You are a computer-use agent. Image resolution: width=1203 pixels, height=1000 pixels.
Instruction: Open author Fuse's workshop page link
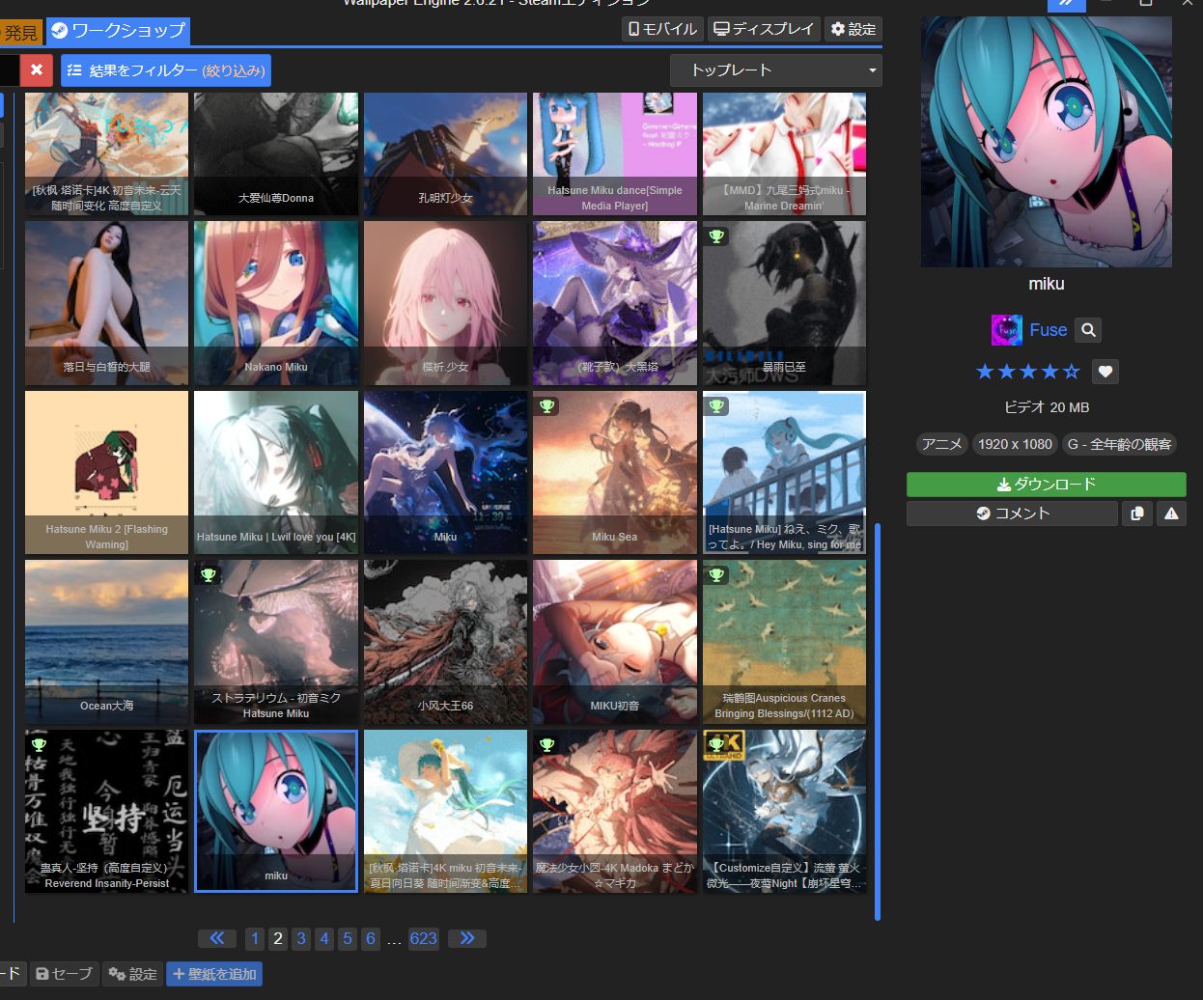1049,330
